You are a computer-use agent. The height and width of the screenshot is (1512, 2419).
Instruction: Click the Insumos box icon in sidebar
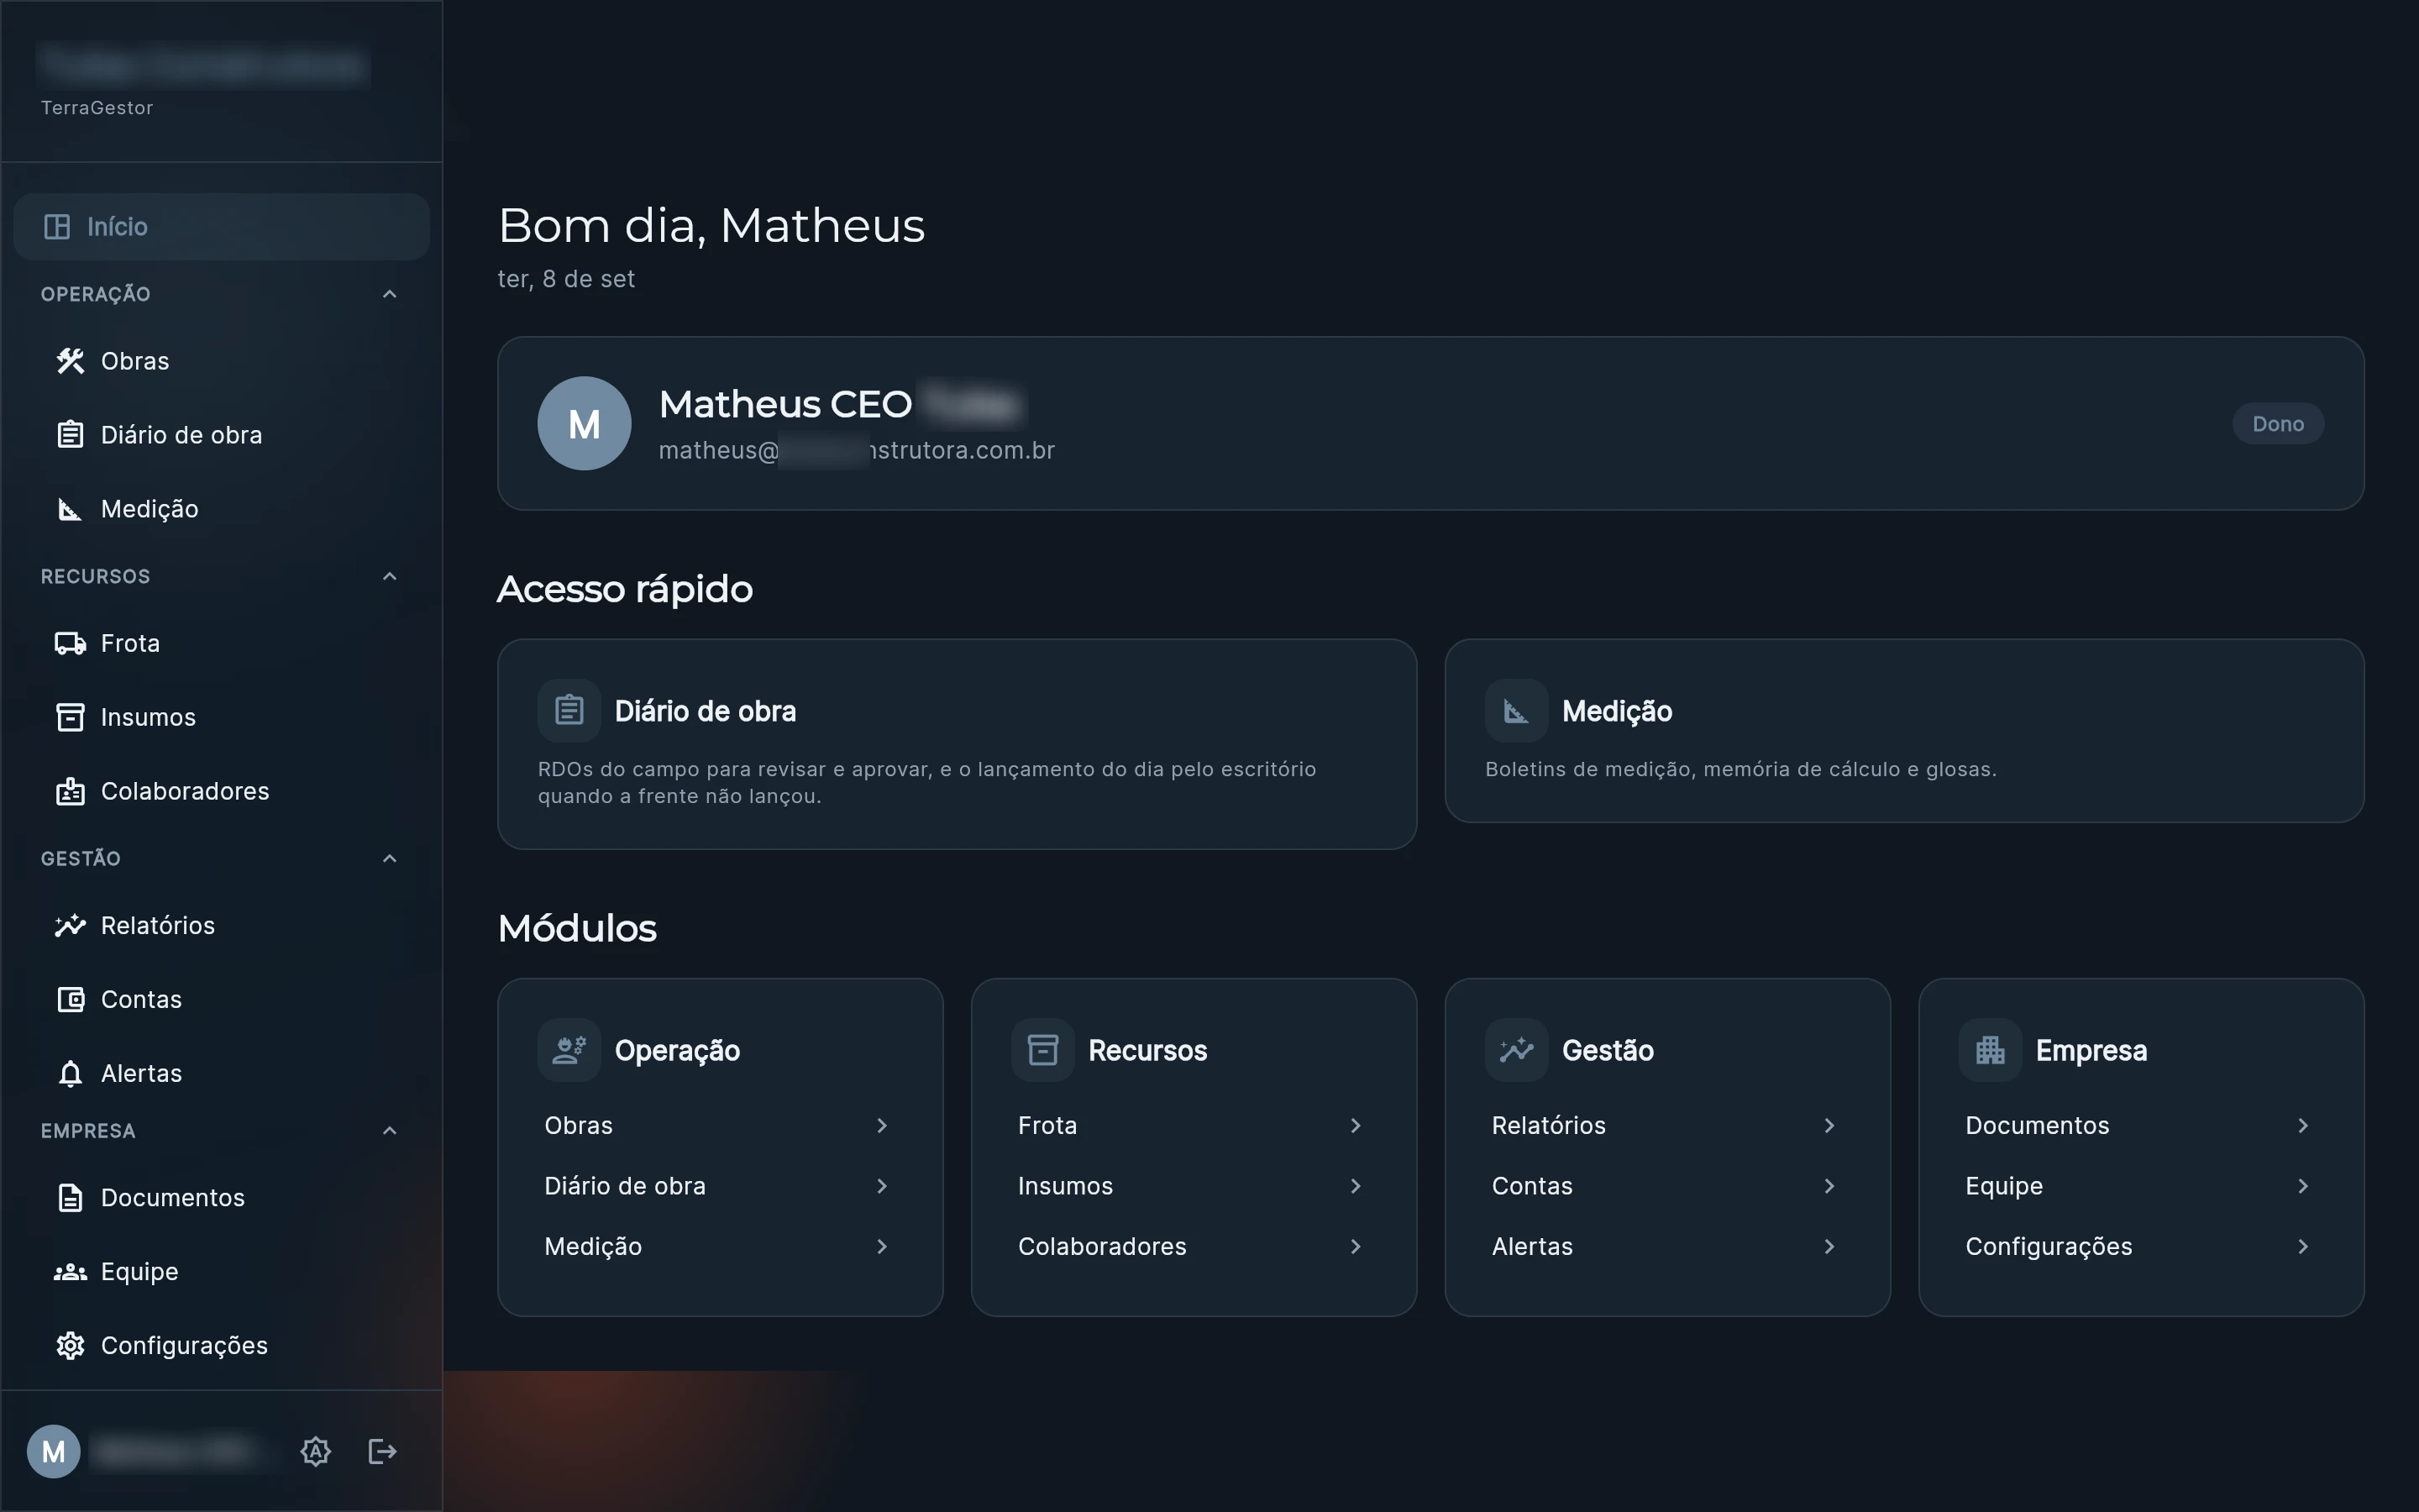[70, 717]
